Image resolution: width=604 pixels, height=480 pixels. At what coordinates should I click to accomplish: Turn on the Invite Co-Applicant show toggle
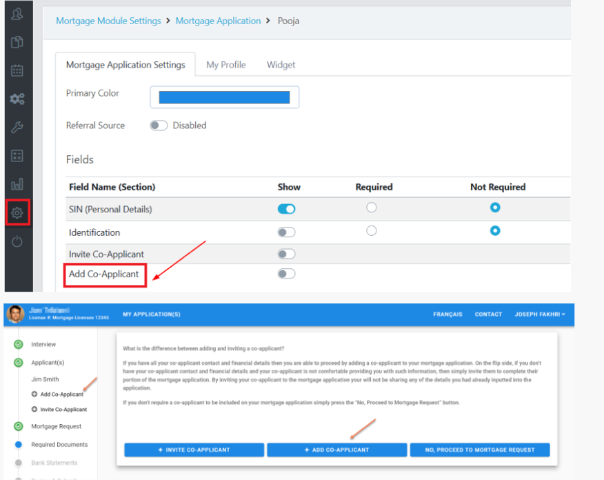click(286, 254)
